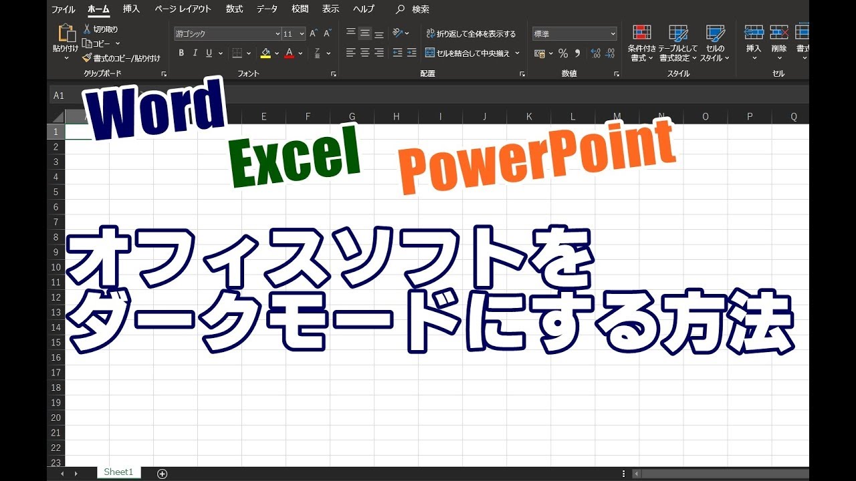Click the Paste (貼り付け) clipboard icon
Viewport: 856px width, 481px height.
tap(66, 33)
